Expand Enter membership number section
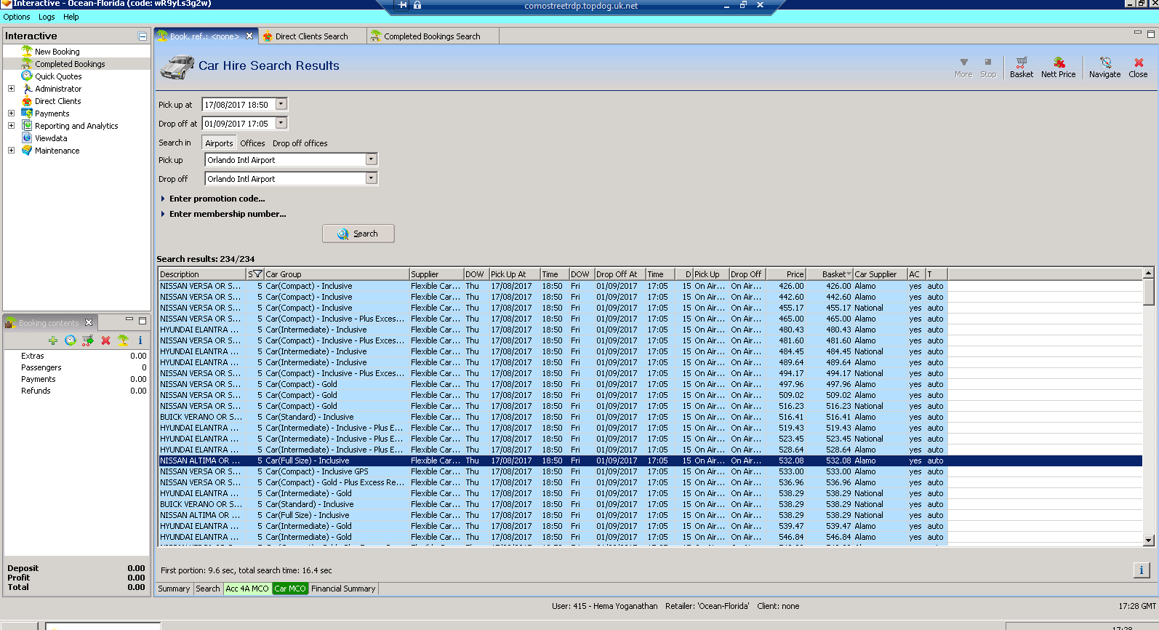The image size is (1159, 630). pos(223,214)
